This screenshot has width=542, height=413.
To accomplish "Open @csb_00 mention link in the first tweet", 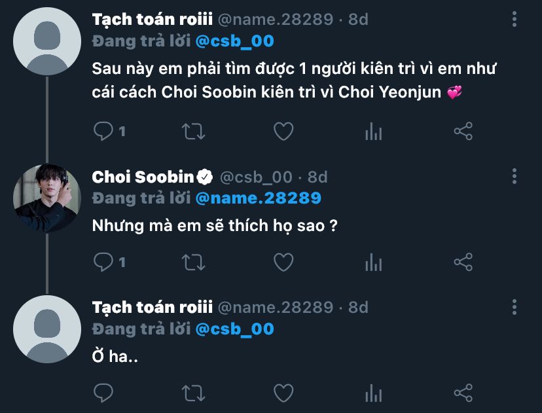I will (234, 41).
